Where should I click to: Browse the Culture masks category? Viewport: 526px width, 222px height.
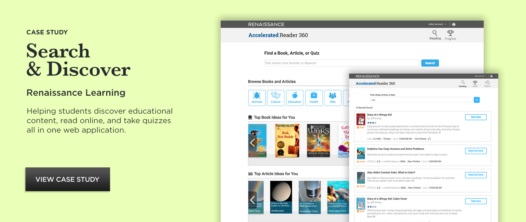(276, 98)
